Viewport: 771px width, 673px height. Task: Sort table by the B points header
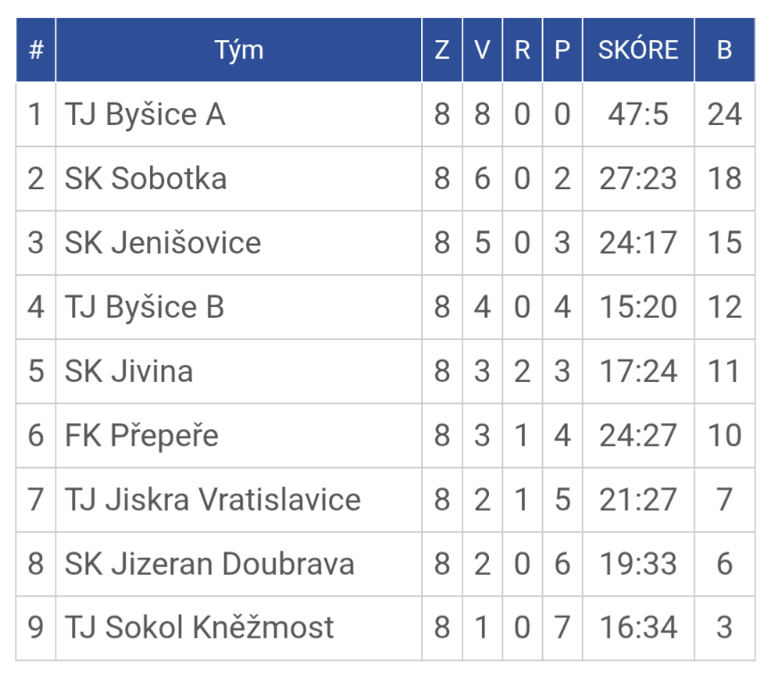[724, 50]
